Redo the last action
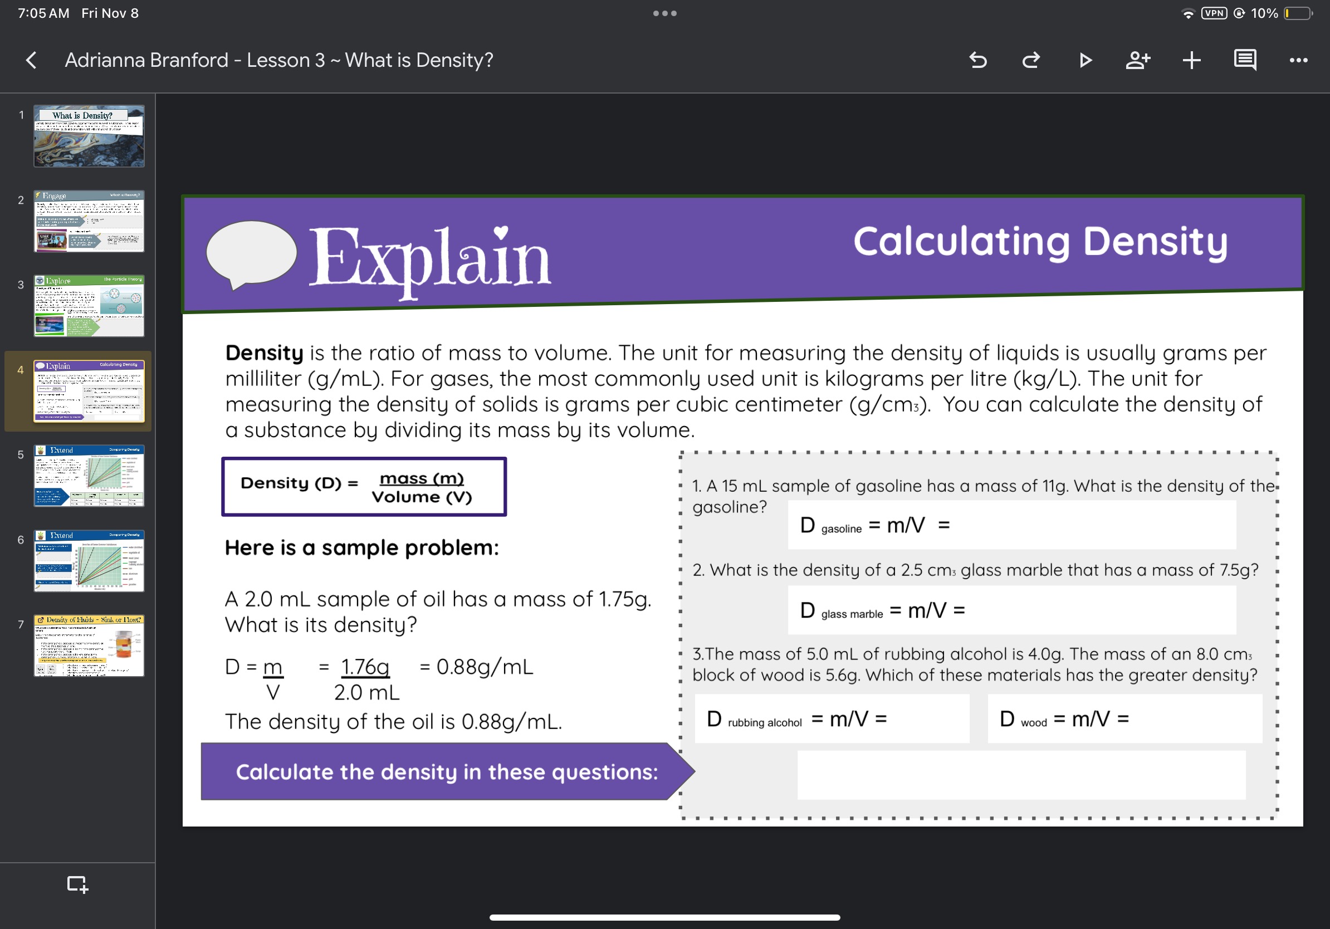 1031,60
